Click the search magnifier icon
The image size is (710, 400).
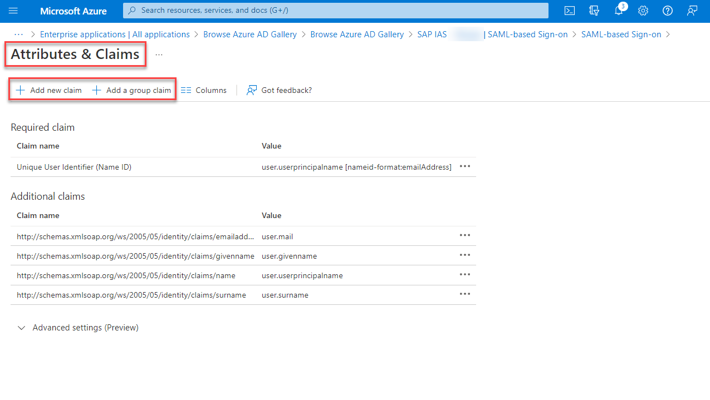pos(133,10)
